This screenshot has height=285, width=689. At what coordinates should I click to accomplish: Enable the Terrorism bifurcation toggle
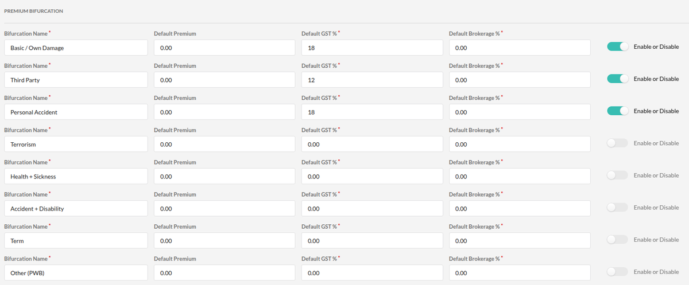pyautogui.click(x=618, y=143)
